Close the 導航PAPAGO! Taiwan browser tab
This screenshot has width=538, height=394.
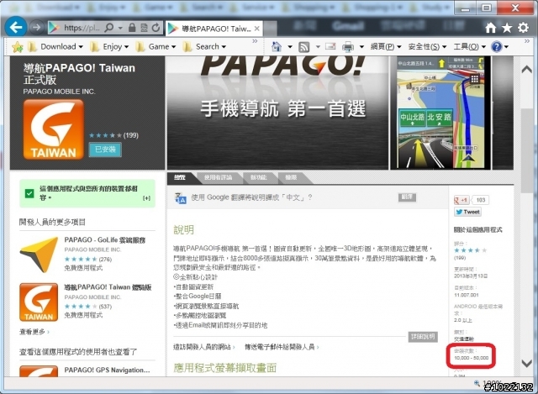click(257, 29)
